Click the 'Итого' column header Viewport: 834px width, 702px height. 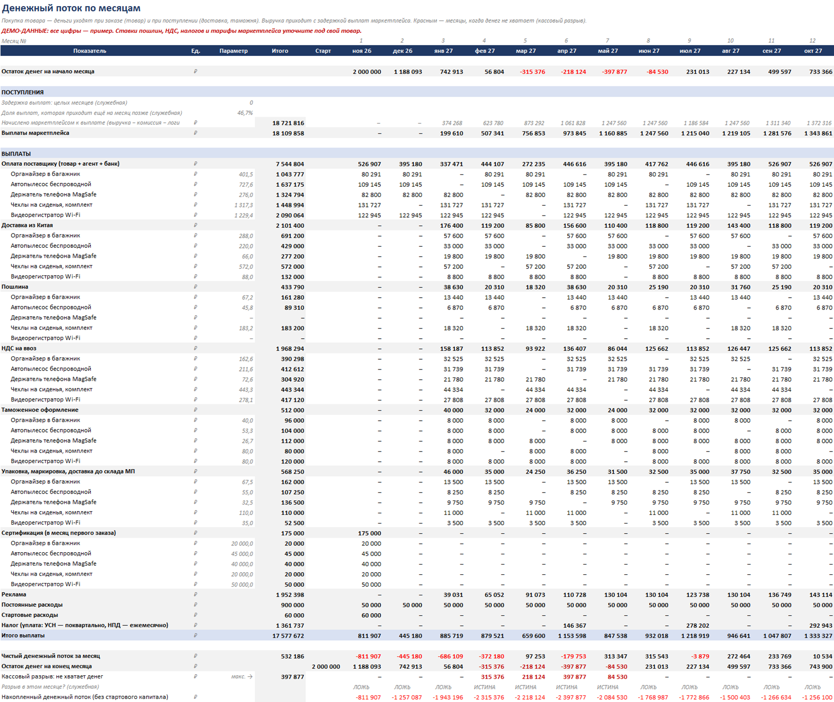(x=280, y=51)
